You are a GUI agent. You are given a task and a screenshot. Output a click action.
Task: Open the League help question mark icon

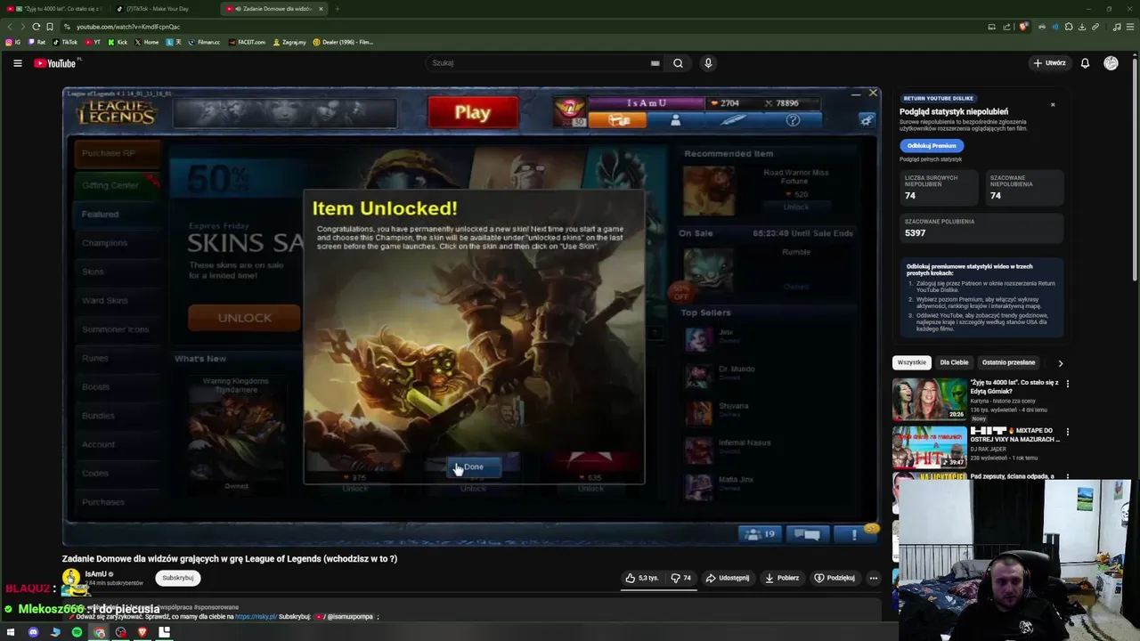pyautogui.click(x=793, y=120)
